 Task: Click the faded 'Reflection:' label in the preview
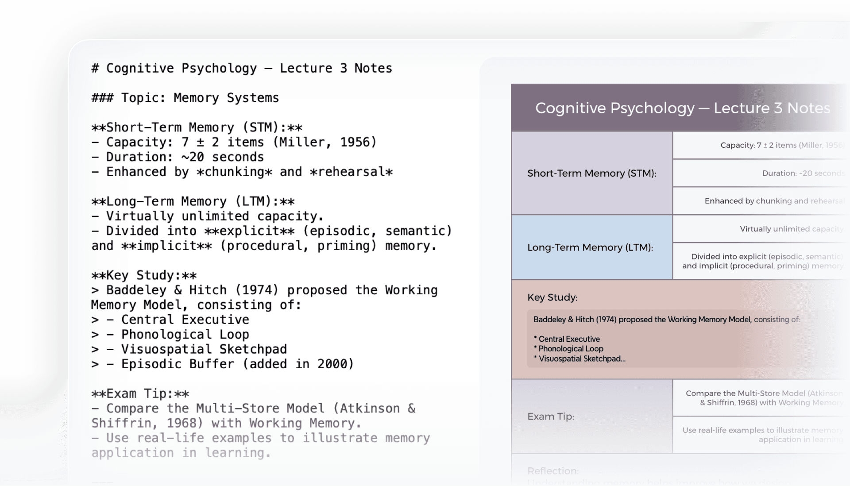pyautogui.click(x=553, y=471)
